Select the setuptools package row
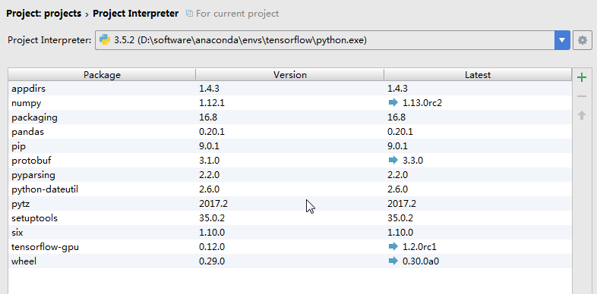This screenshot has width=597, height=294. pos(289,218)
